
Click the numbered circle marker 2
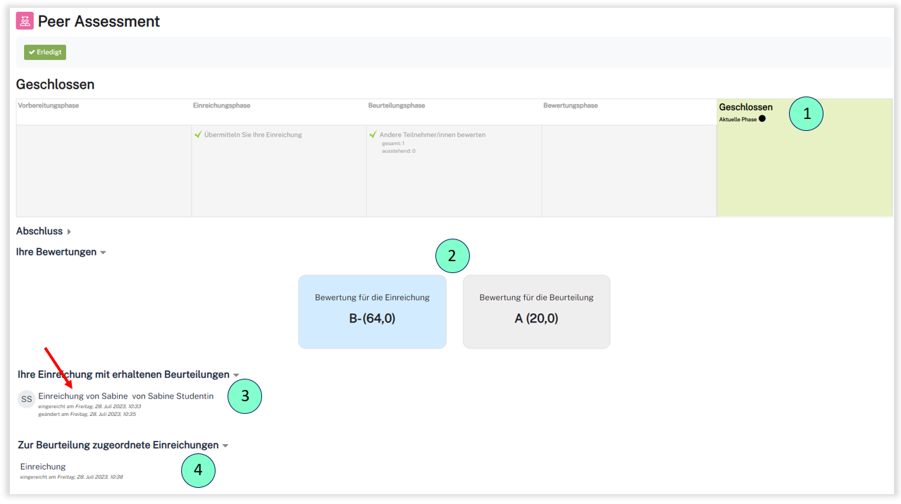tap(452, 256)
